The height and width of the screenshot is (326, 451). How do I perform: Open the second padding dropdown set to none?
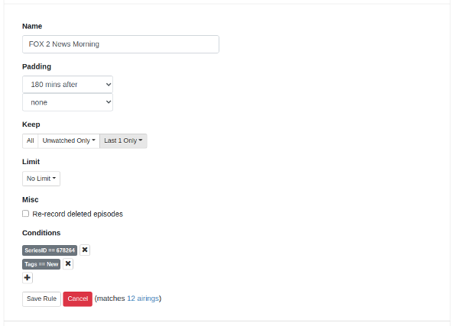pos(67,102)
